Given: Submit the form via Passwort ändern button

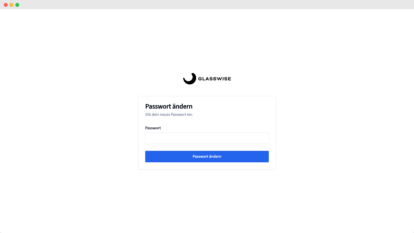Looking at the screenshot, I should tap(207, 157).
